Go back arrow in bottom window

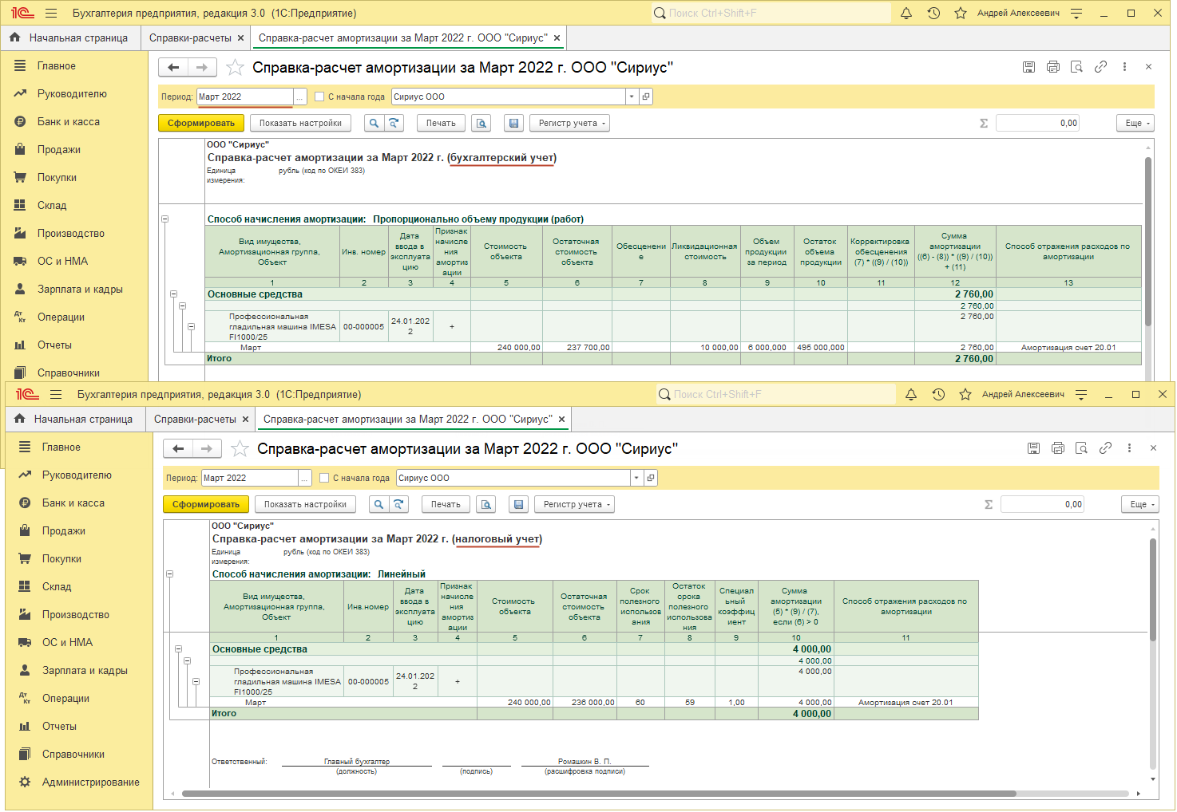(178, 448)
